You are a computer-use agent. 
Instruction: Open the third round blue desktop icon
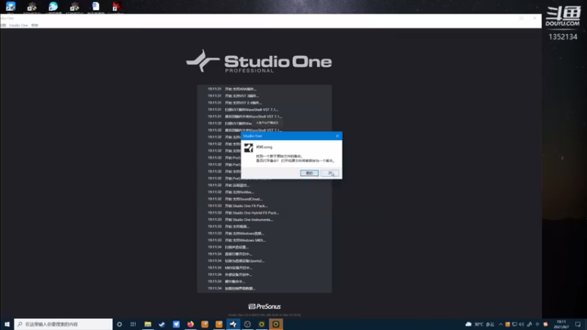click(x=53, y=7)
